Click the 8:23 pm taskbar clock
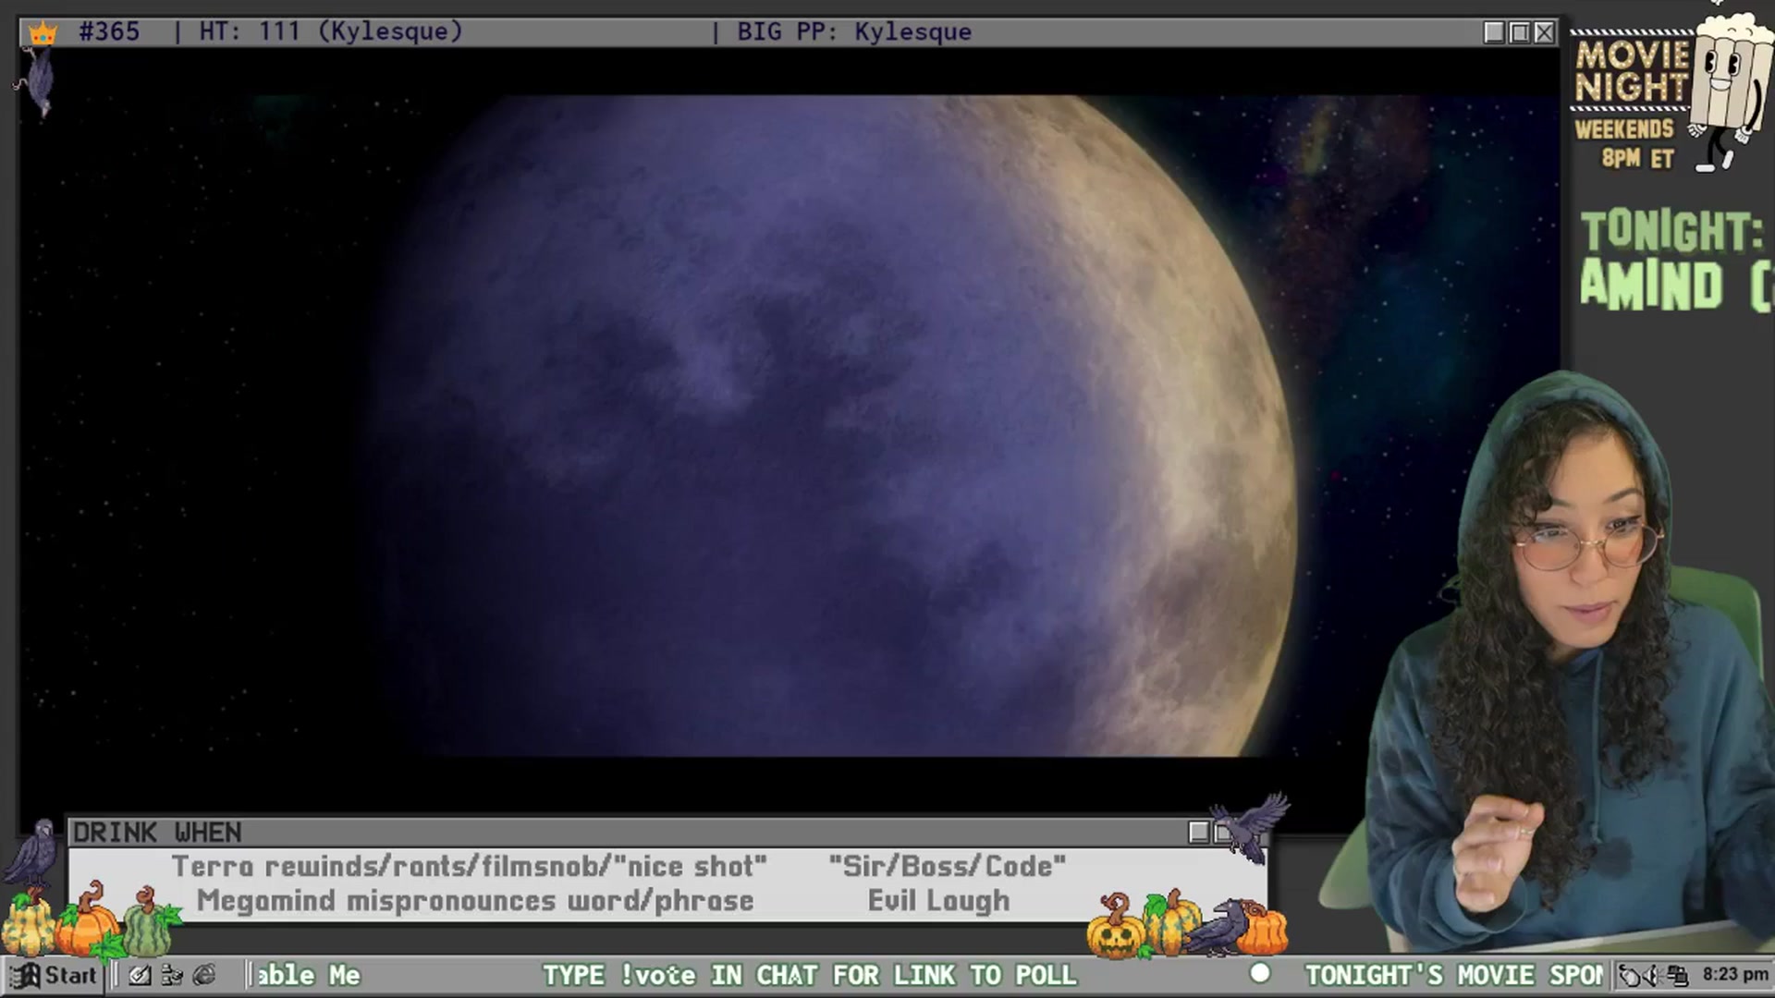Viewport: 1775px width, 998px height. 1735,975
